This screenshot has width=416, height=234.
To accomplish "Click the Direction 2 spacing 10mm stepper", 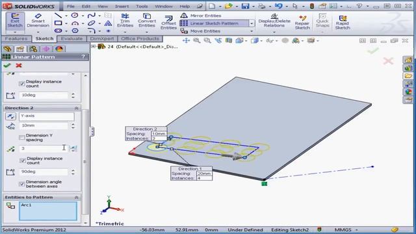I will tap(73, 125).
